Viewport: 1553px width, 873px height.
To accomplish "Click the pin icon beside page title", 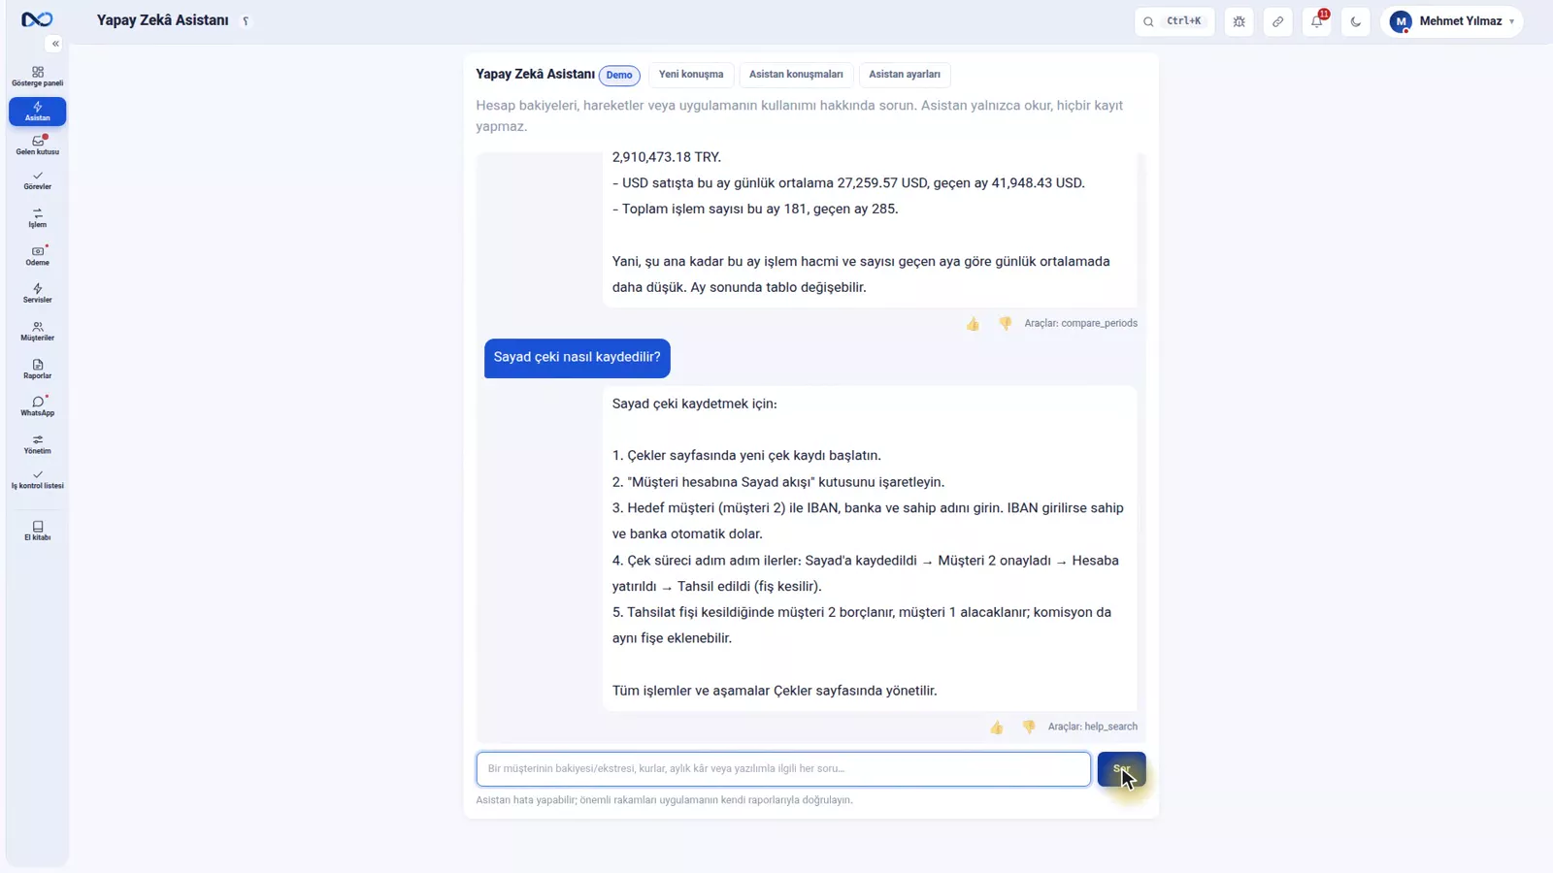I will click(246, 21).
